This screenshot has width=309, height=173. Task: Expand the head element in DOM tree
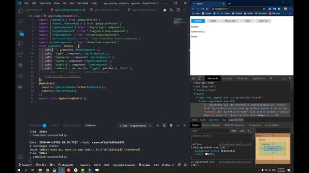coord(194,90)
